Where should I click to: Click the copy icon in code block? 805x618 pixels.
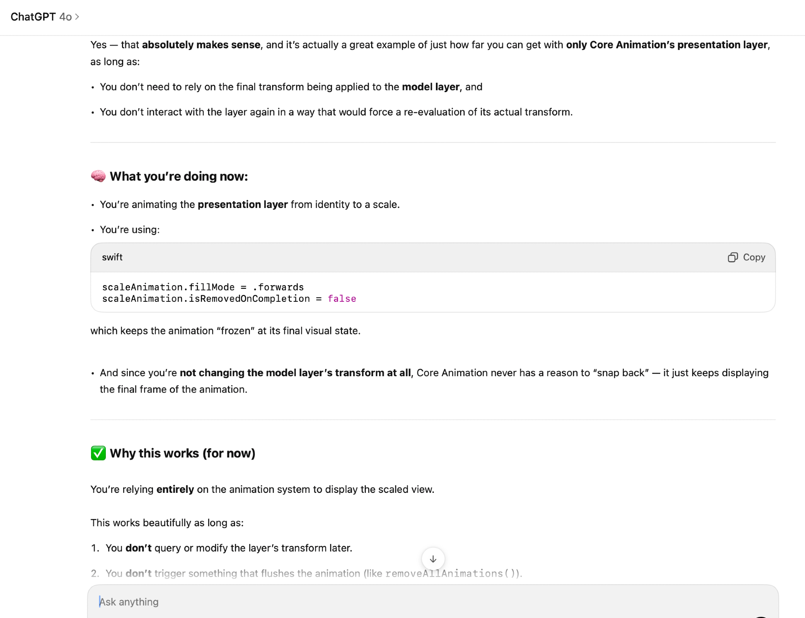point(733,257)
